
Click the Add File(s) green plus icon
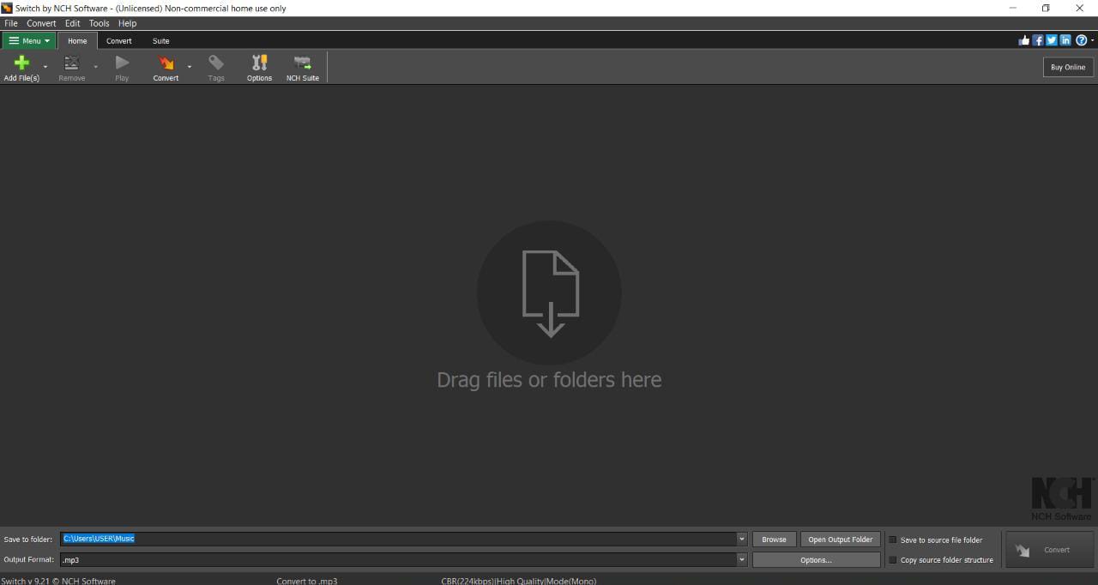coord(21,63)
